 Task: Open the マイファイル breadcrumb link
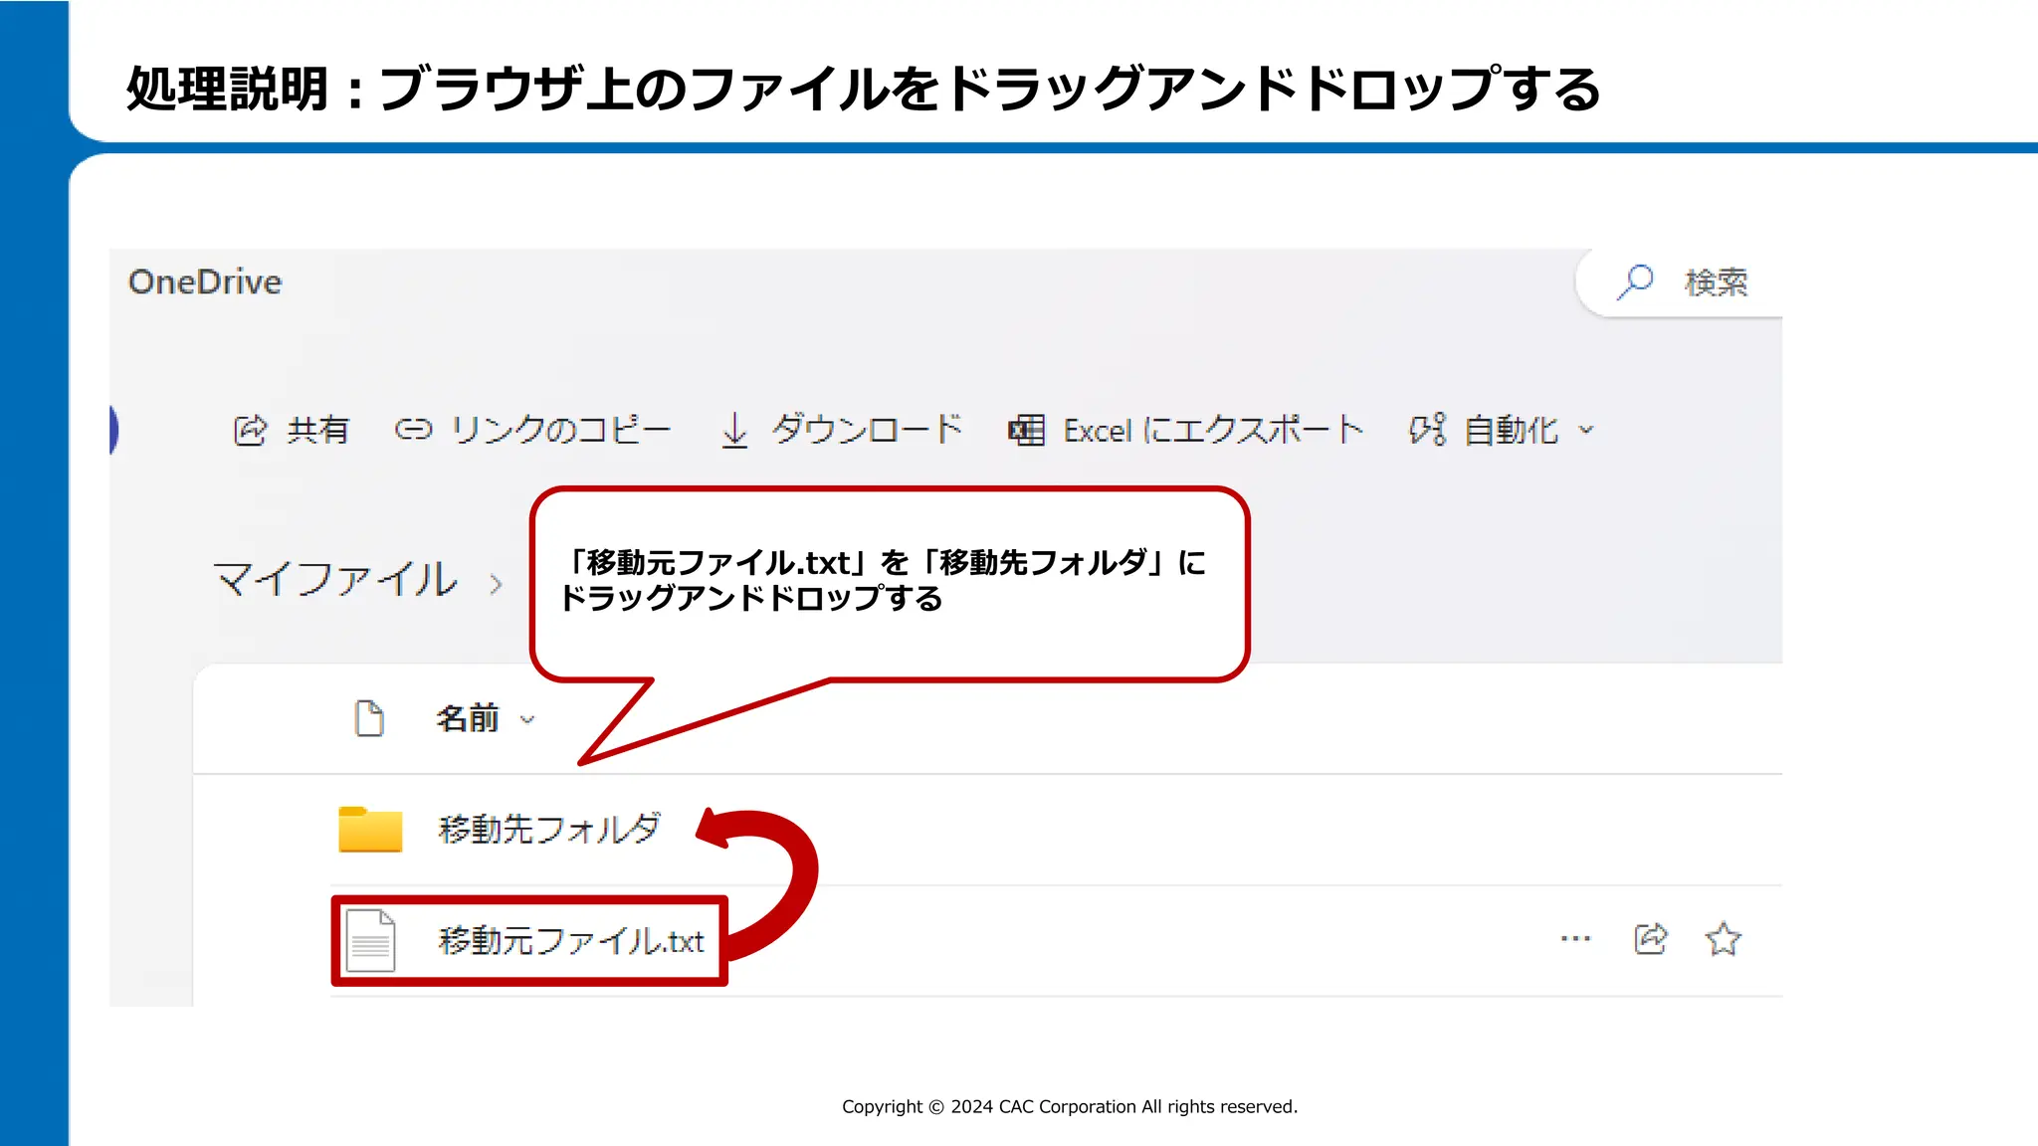click(335, 579)
